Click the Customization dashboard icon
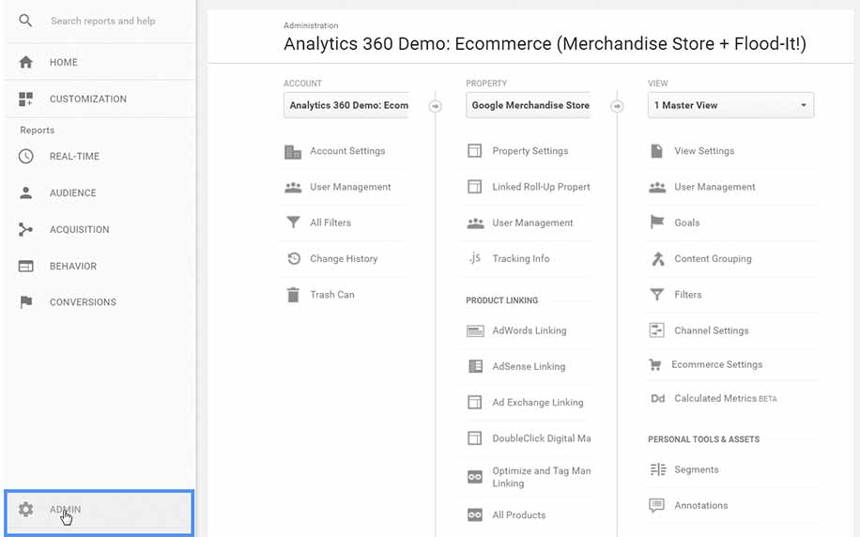Viewport: 860px width, 537px height. [x=25, y=99]
